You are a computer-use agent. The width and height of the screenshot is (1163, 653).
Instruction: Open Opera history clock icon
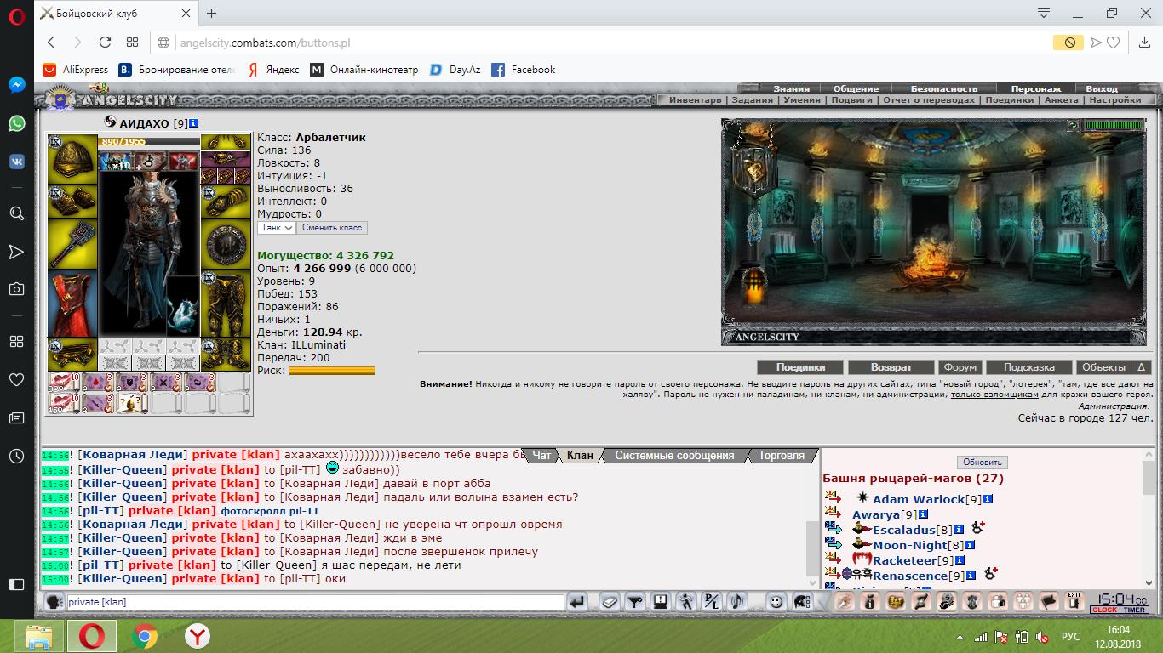pyautogui.click(x=16, y=457)
